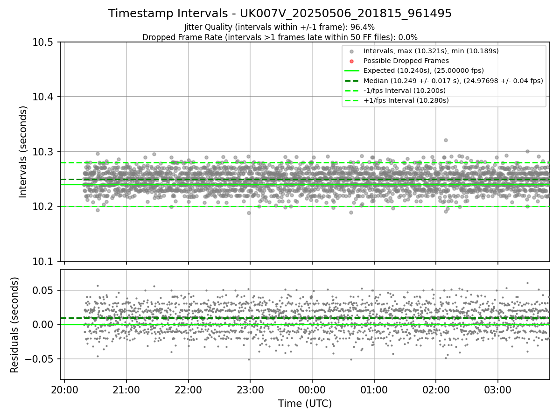The image size is (560, 420).
Task: Click the 'Time (UTC)' x-axis label
Action: (x=305, y=404)
